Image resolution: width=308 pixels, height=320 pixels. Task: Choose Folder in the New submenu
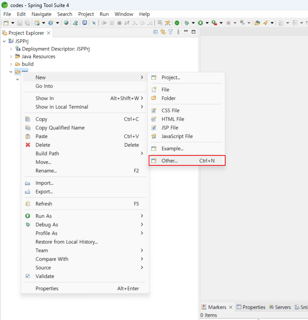(187, 98)
